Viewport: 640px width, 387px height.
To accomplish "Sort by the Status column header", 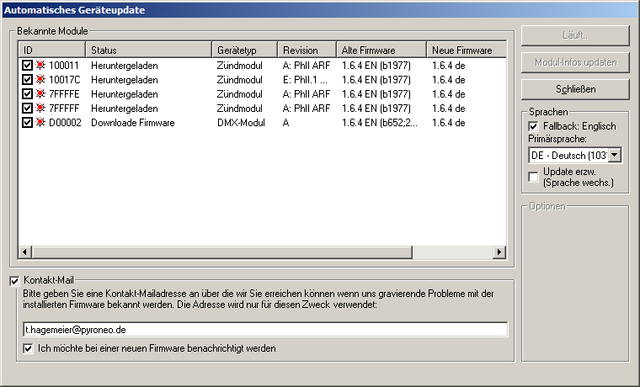I will 148,50.
